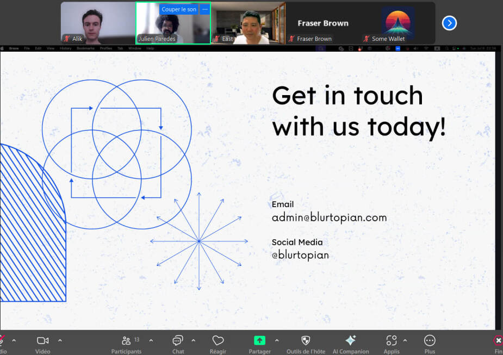Open the Help menu in the shared menu bar
Viewport: 503px width, 355px height.
click(151, 48)
